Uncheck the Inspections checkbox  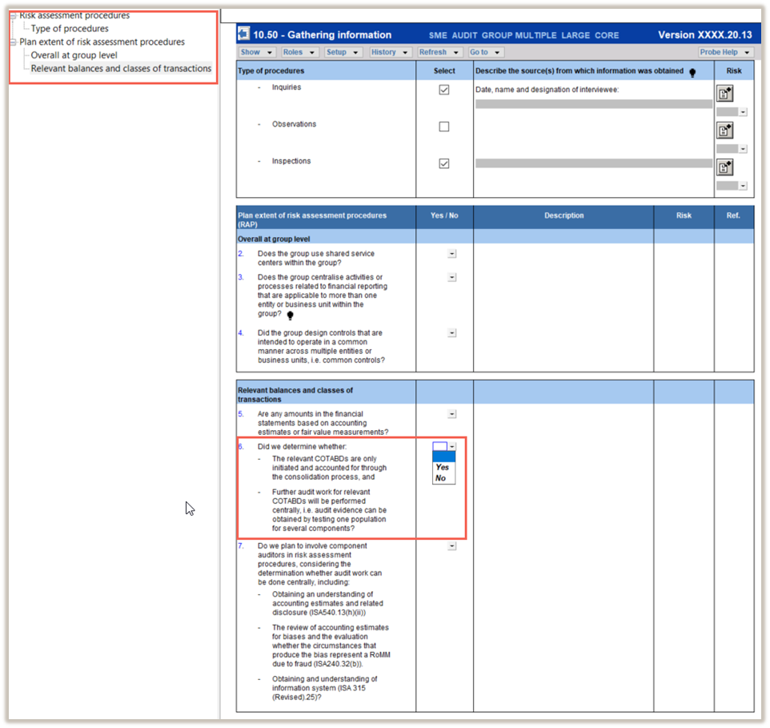pyautogui.click(x=444, y=163)
